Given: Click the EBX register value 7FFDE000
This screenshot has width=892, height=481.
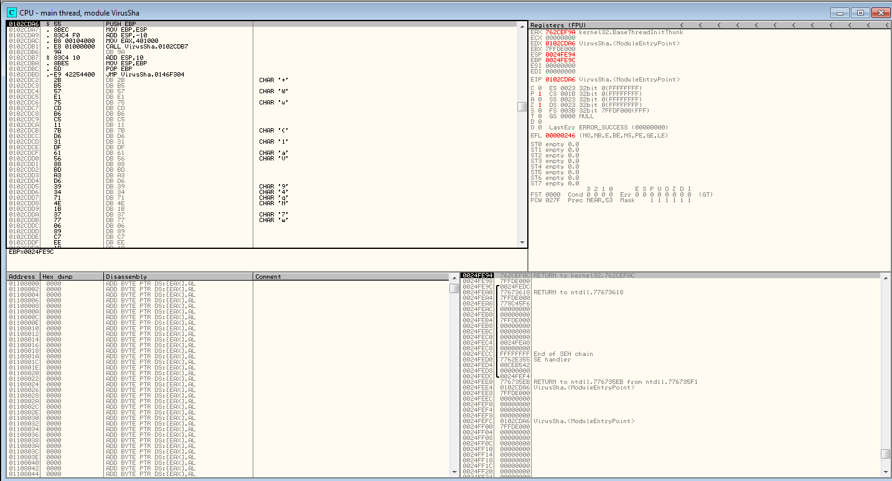Looking at the screenshot, I should pyautogui.click(x=560, y=49).
